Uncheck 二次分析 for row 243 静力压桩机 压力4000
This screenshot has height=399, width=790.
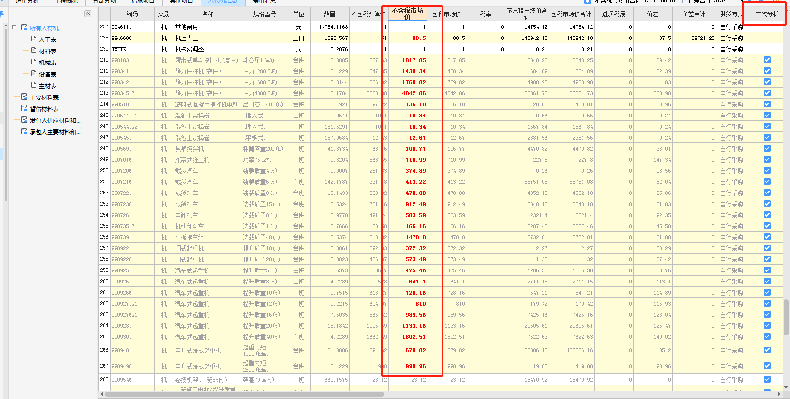(767, 93)
